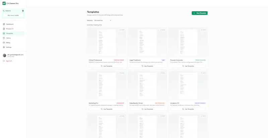Click the "Starter Plan" label

11,56
